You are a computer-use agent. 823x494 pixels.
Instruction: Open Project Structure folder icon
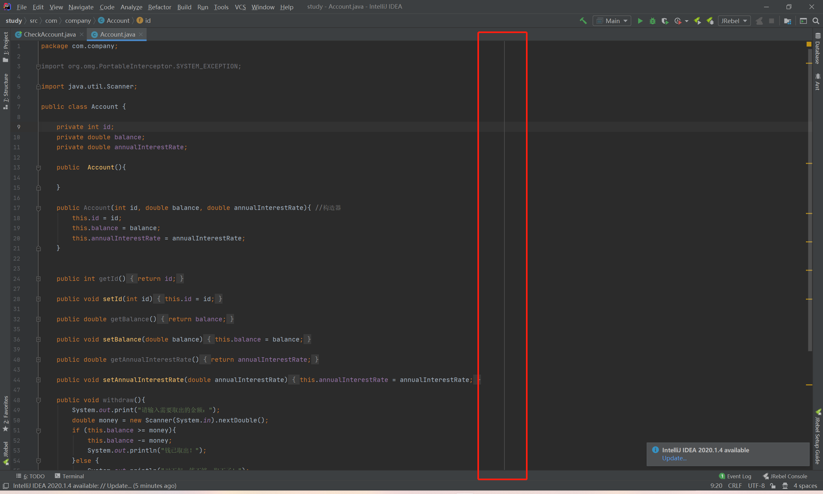click(787, 21)
